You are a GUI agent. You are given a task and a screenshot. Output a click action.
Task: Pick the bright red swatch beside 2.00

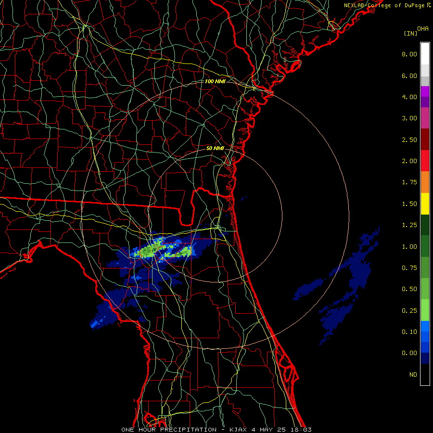(425, 161)
